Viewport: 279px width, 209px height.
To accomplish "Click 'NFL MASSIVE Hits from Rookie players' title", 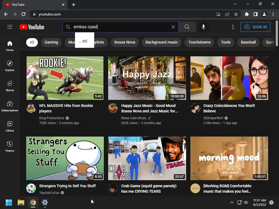I will pos(66,108).
